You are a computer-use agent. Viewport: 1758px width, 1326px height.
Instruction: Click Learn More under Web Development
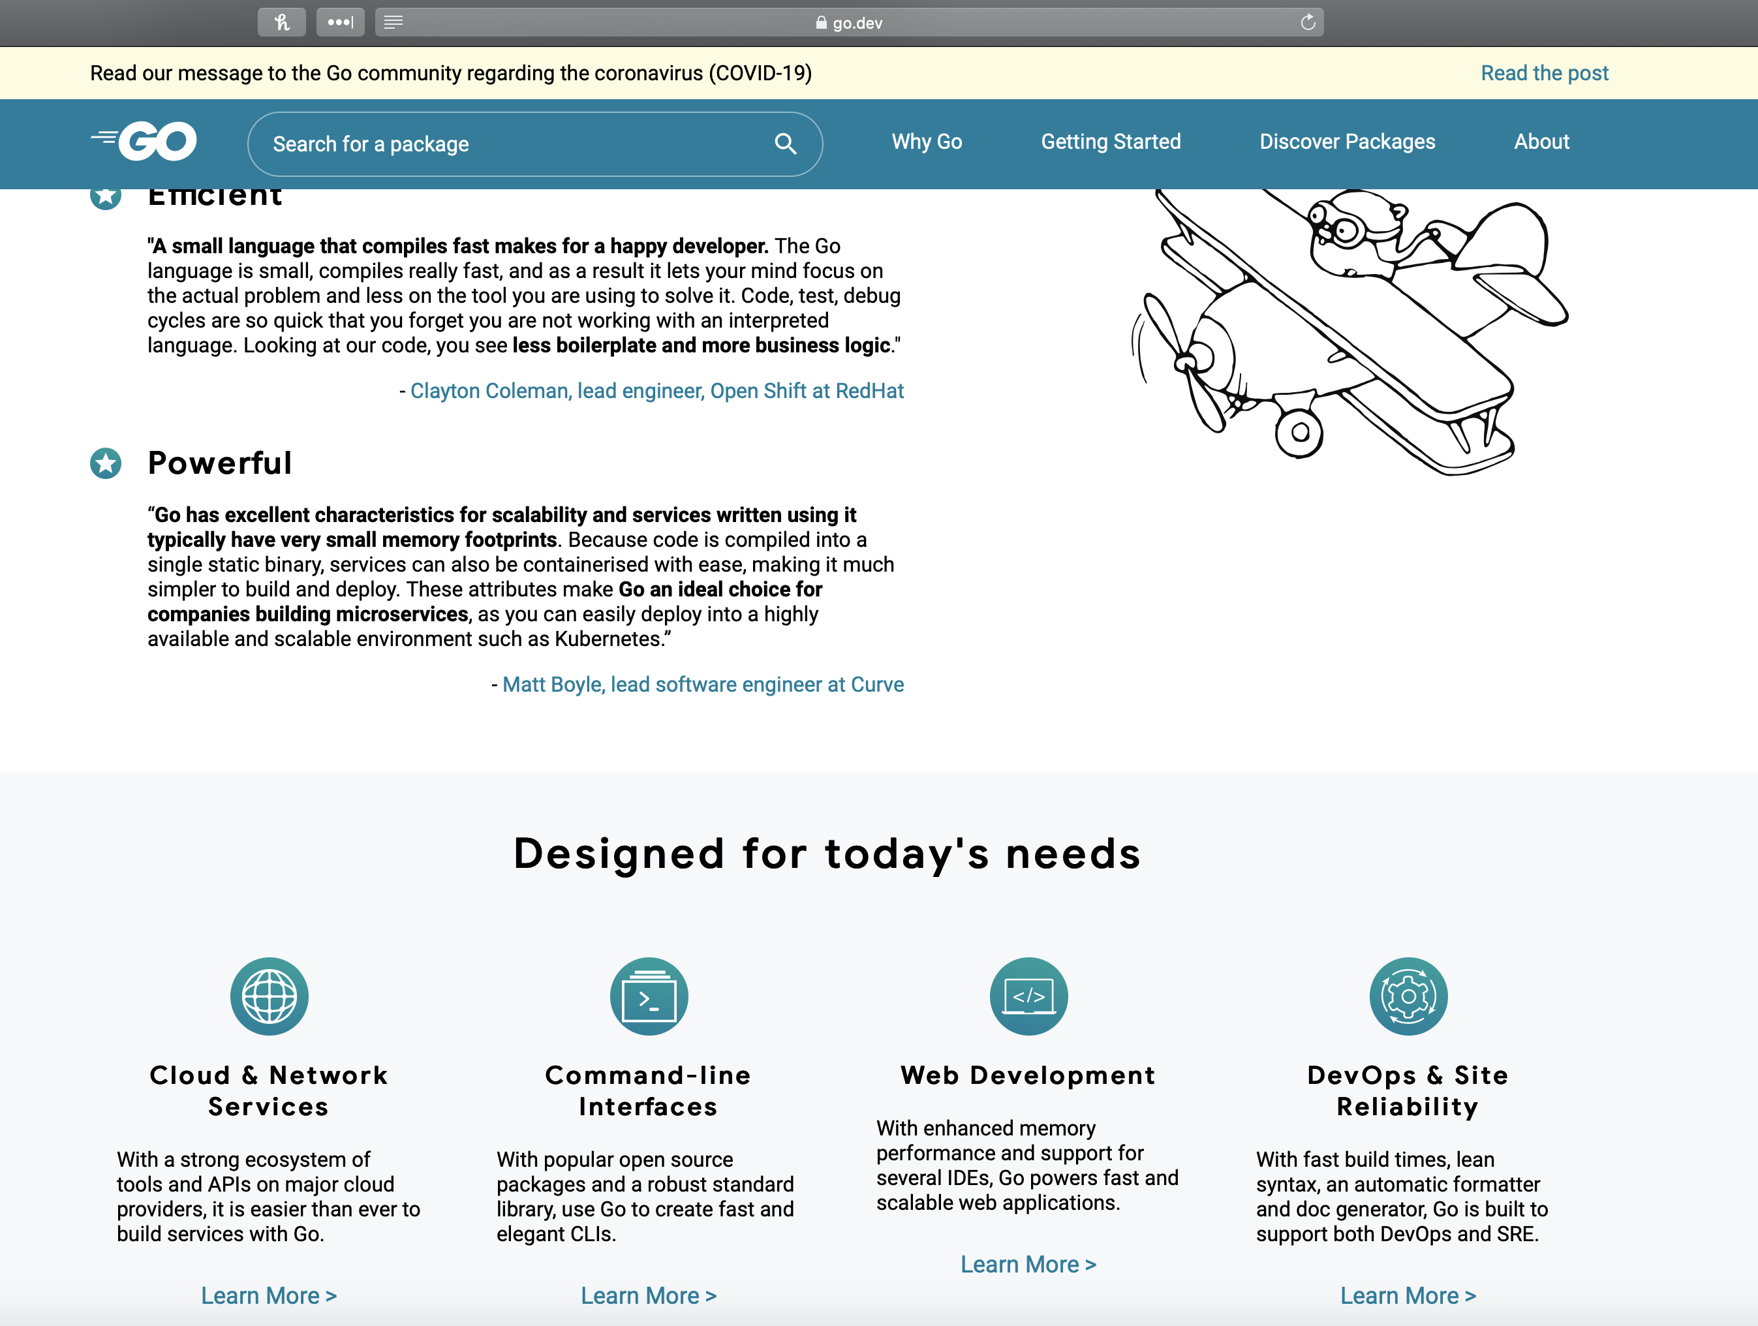(x=1028, y=1264)
